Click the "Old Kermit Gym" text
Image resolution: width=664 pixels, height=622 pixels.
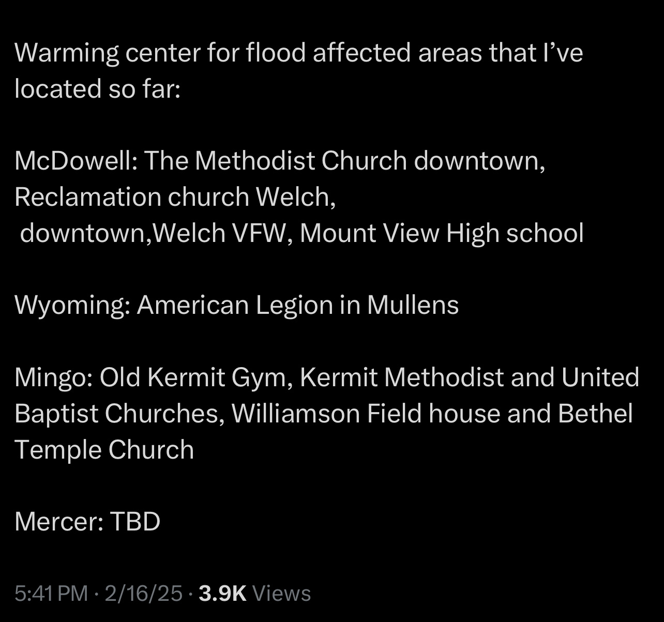[192, 377]
